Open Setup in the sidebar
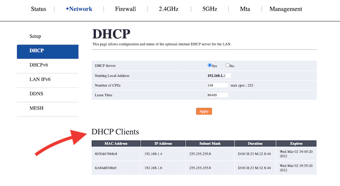 [35, 37]
